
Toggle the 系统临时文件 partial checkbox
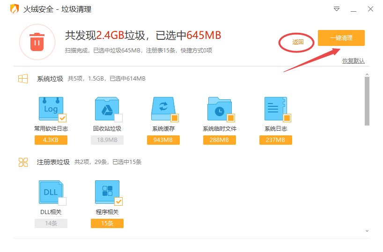point(231,118)
